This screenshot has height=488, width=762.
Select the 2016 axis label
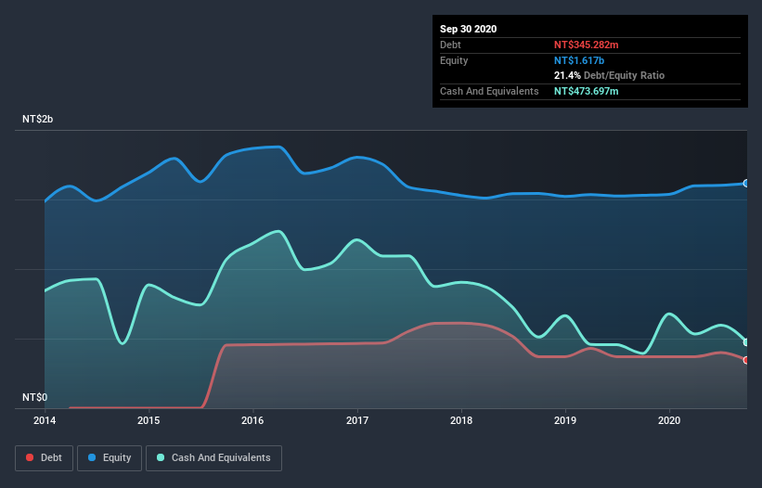coord(252,420)
